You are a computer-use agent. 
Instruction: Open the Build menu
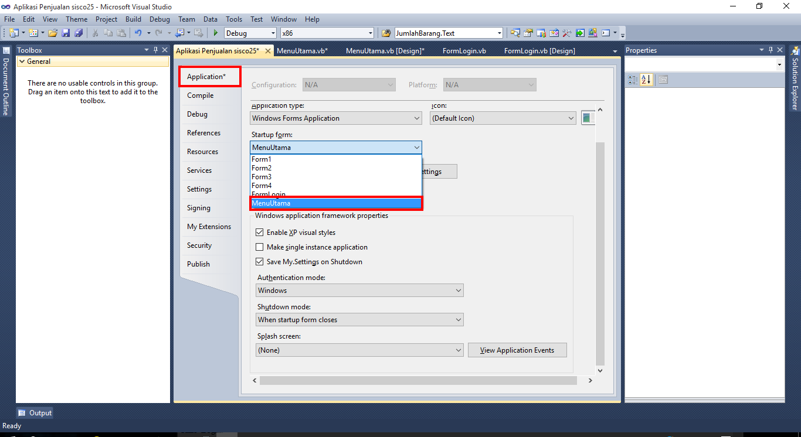pyautogui.click(x=133, y=19)
